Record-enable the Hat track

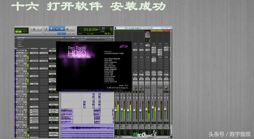[17, 89]
